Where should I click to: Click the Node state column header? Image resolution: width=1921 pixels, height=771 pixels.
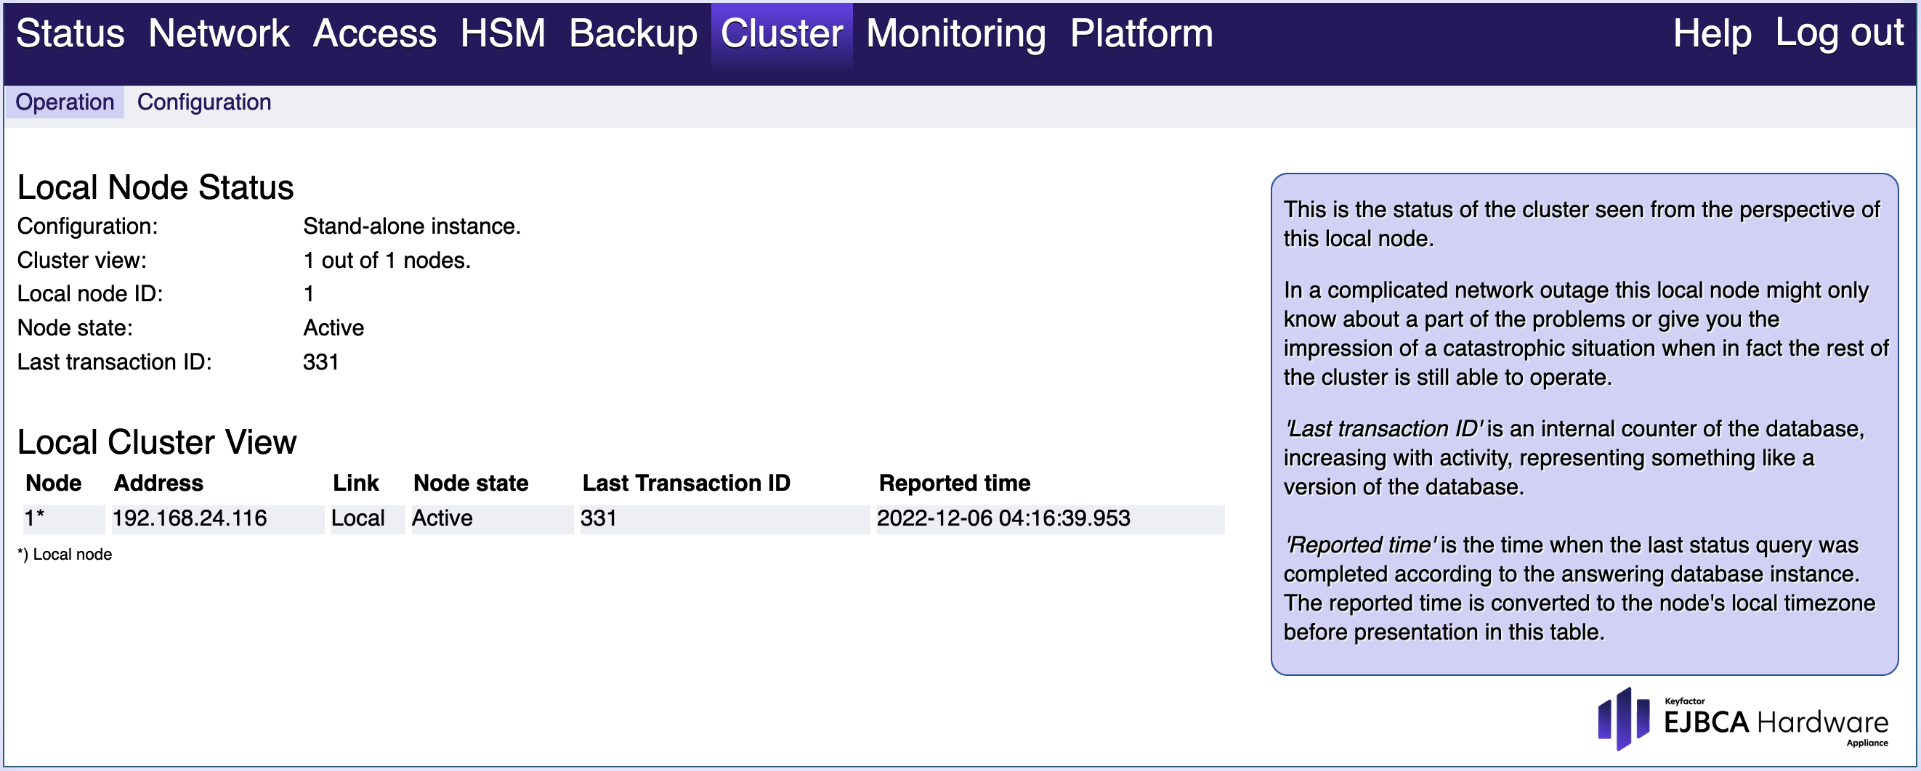click(471, 484)
